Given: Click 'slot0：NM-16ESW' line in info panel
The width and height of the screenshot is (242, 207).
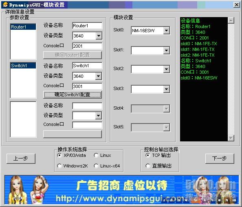Looking at the screenshot, I should tap(199, 78).
